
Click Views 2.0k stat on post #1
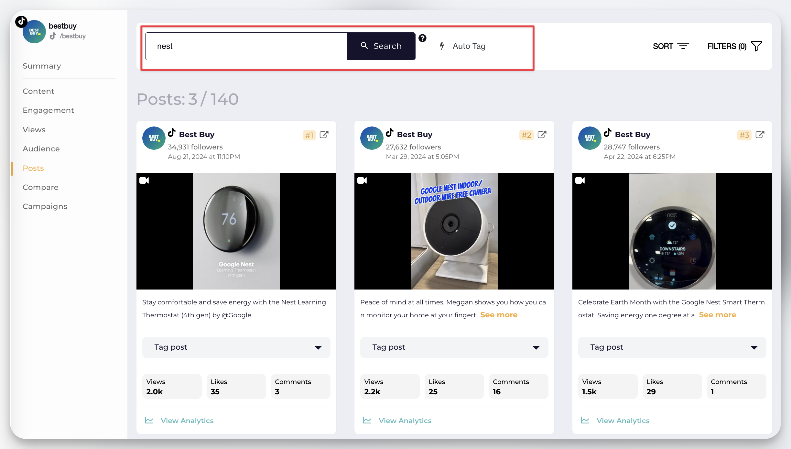pos(172,386)
